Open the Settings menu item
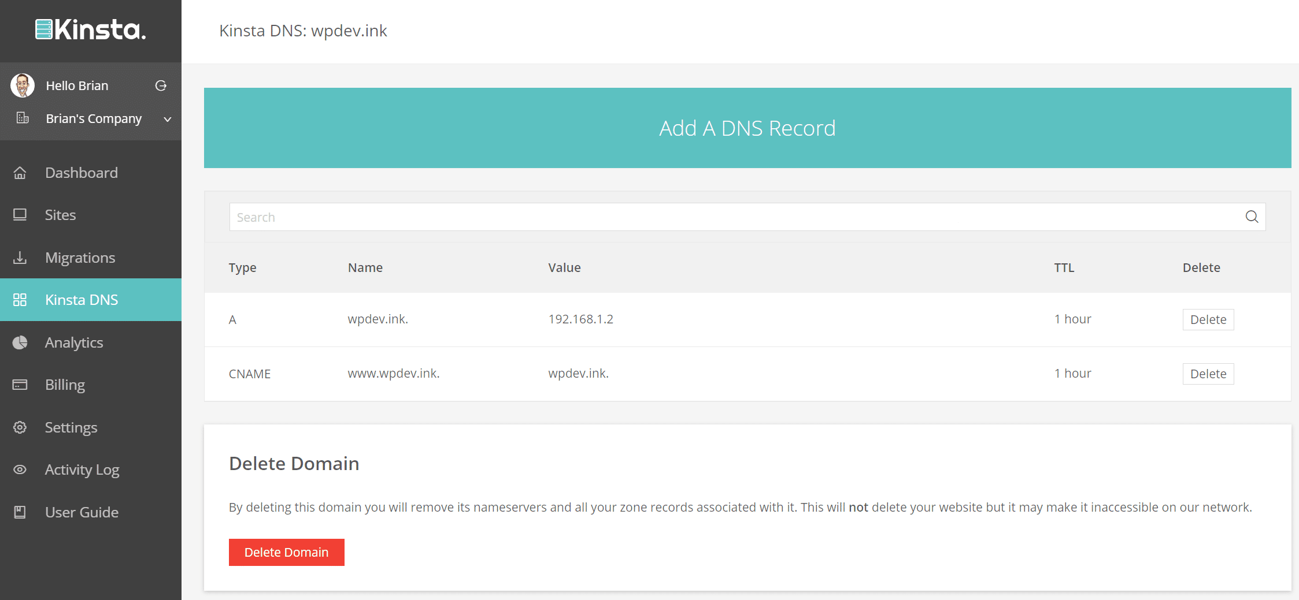The width and height of the screenshot is (1299, 600). (x=91, y=427)
